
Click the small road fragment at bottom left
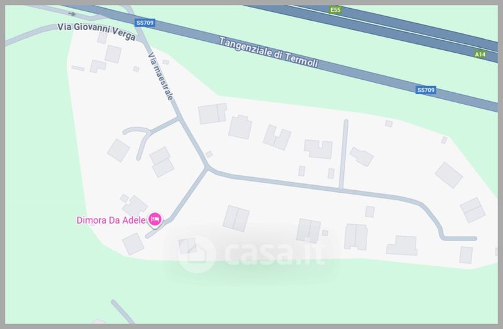click(123, 311)
